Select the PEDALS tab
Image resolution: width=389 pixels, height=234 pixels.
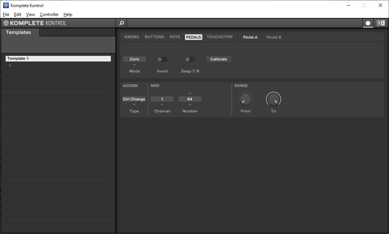[x=193, y=37]
